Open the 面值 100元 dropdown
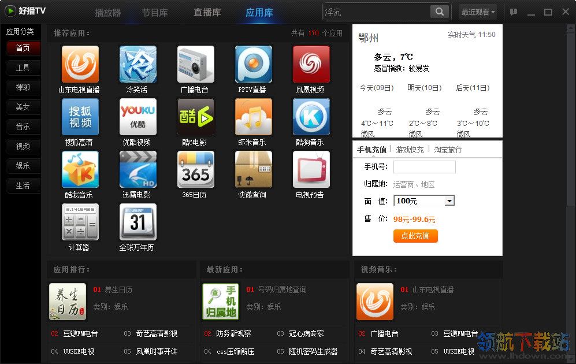The height and width of the screenshot is (364, 576). pos(424,201)
